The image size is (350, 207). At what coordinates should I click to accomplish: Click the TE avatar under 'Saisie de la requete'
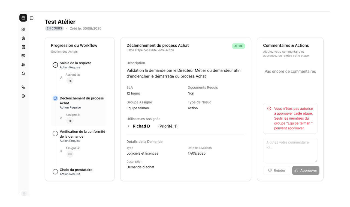coord(70,81)
